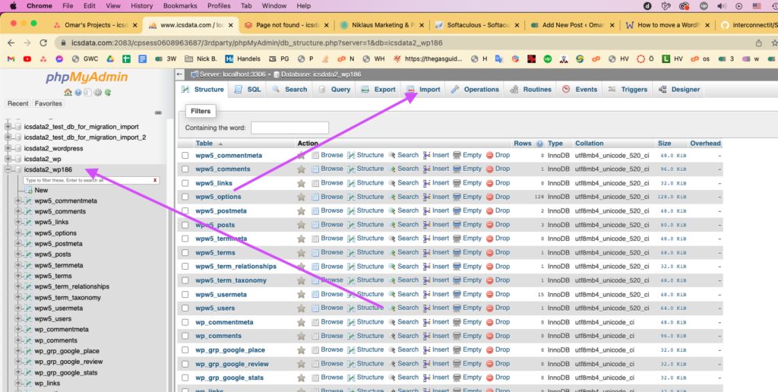The image size is (778, 392).
Task: Click Insert for wpw5_postmeta table
Action: pyautogui.click(x=436, y=211)
